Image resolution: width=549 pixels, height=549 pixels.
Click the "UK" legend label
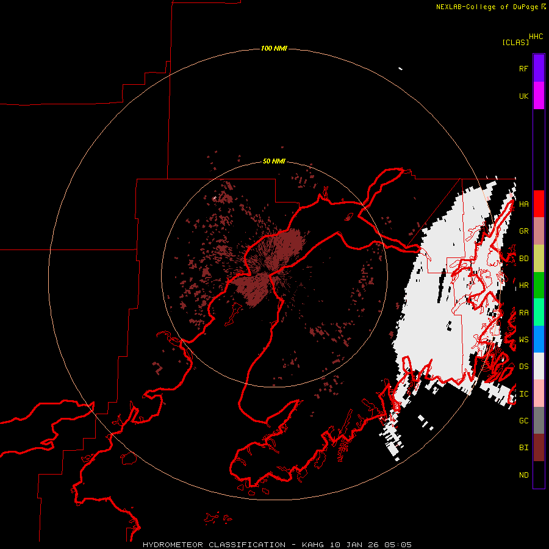coord(523,96)
